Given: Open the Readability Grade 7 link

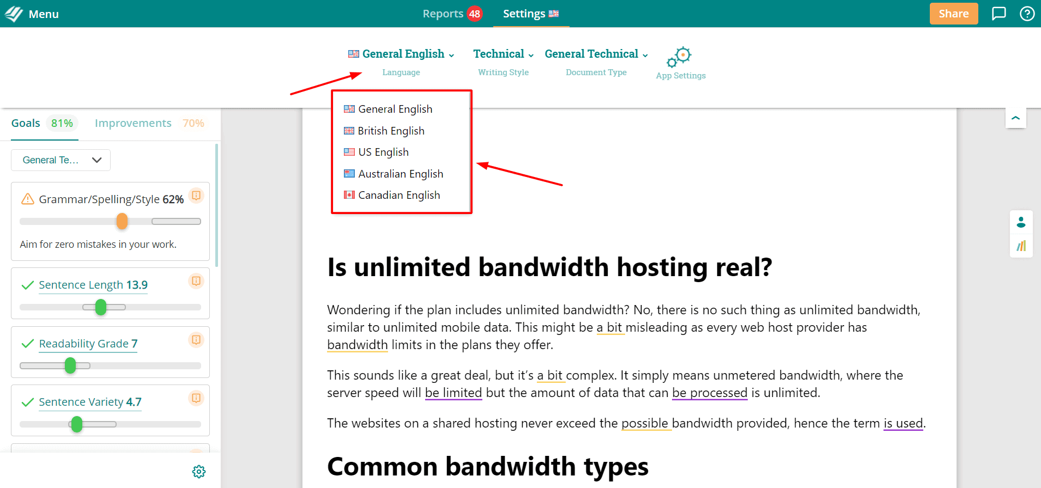Looking at the screenshot, I should 88,344.
